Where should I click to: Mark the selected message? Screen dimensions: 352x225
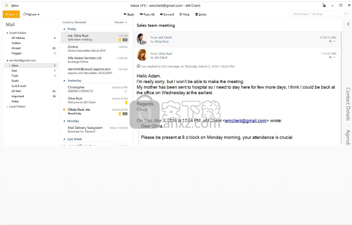point(184,14)
